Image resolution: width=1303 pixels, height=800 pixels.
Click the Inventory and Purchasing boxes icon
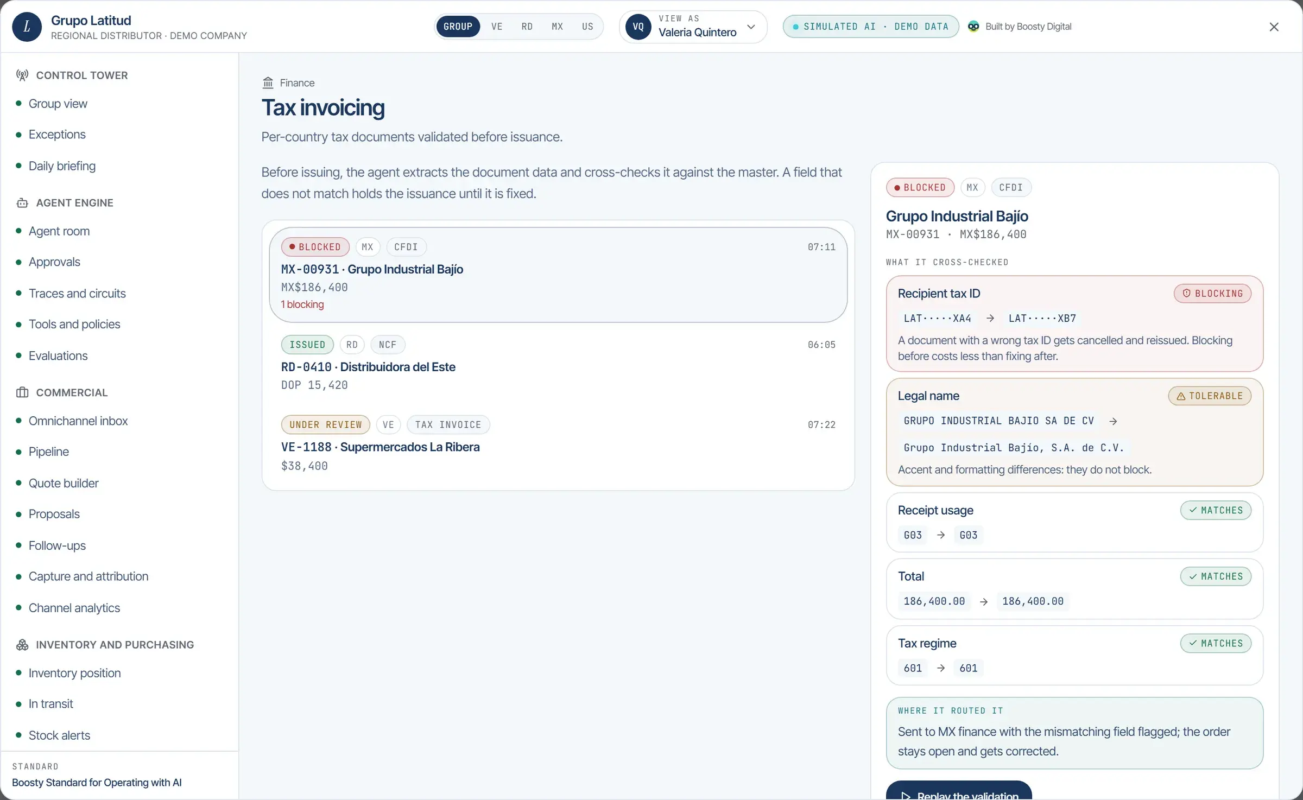pyautogui.click(x=22, y=645)
